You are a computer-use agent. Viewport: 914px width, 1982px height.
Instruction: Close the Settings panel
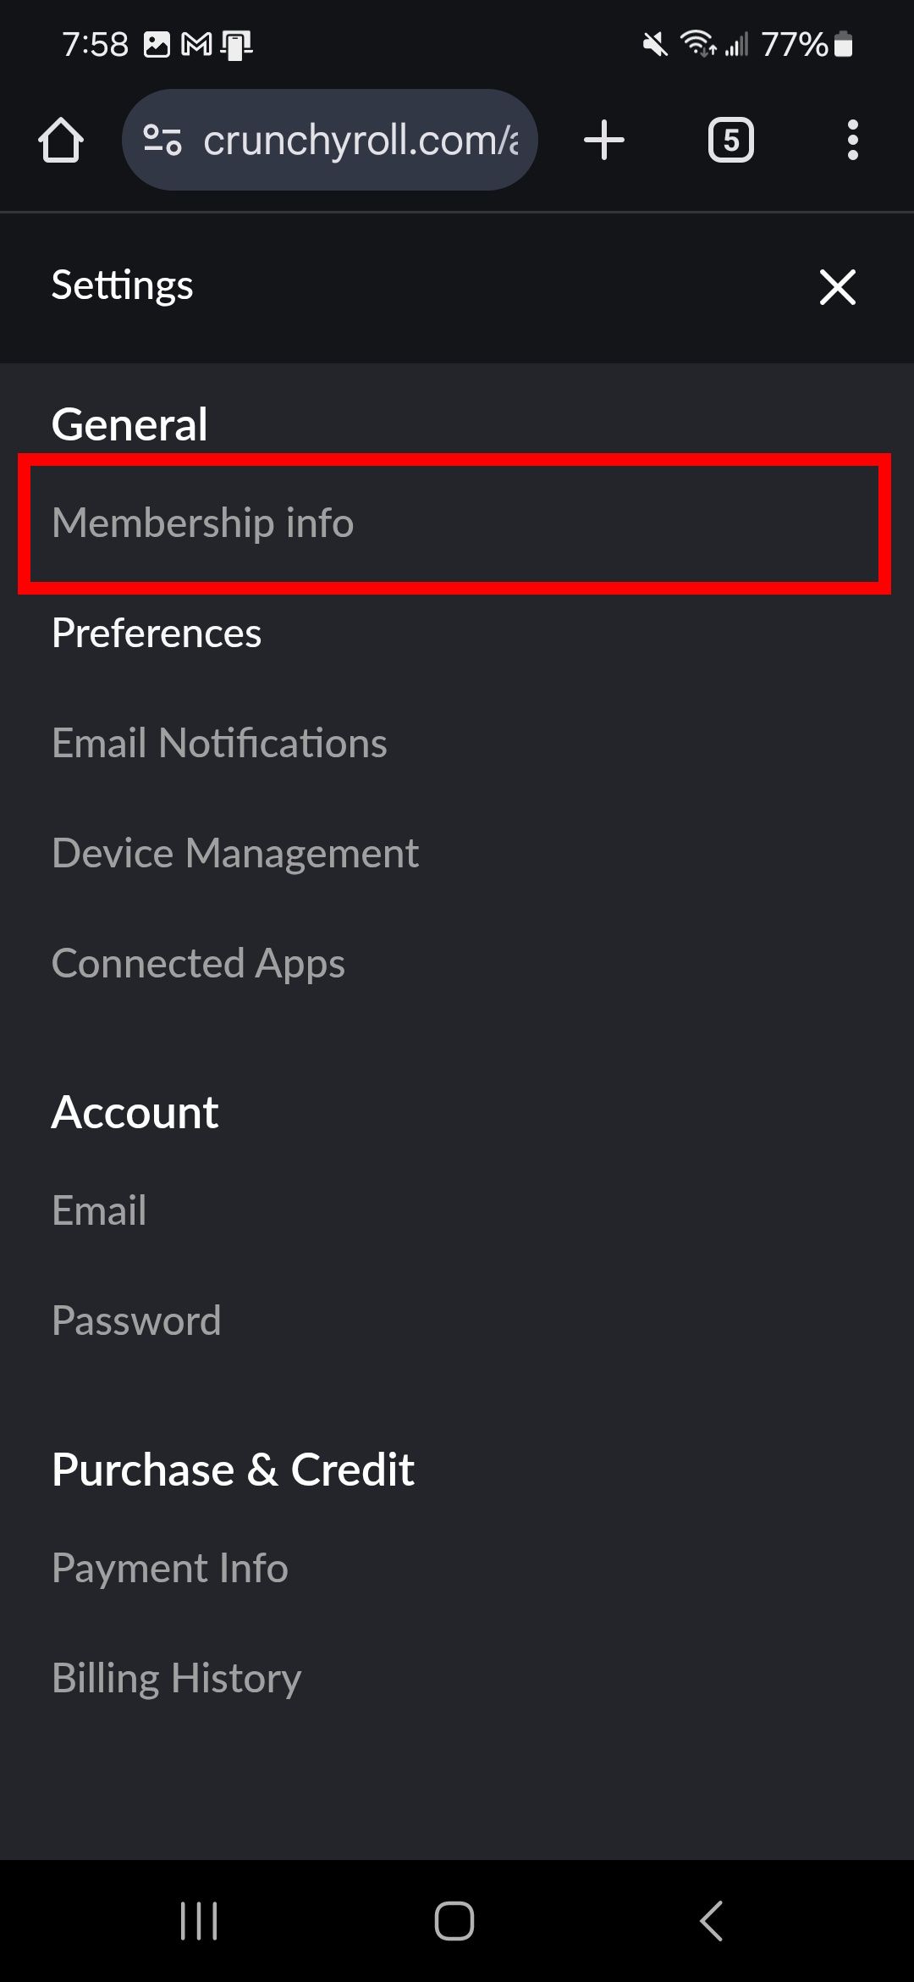point(837,286)
